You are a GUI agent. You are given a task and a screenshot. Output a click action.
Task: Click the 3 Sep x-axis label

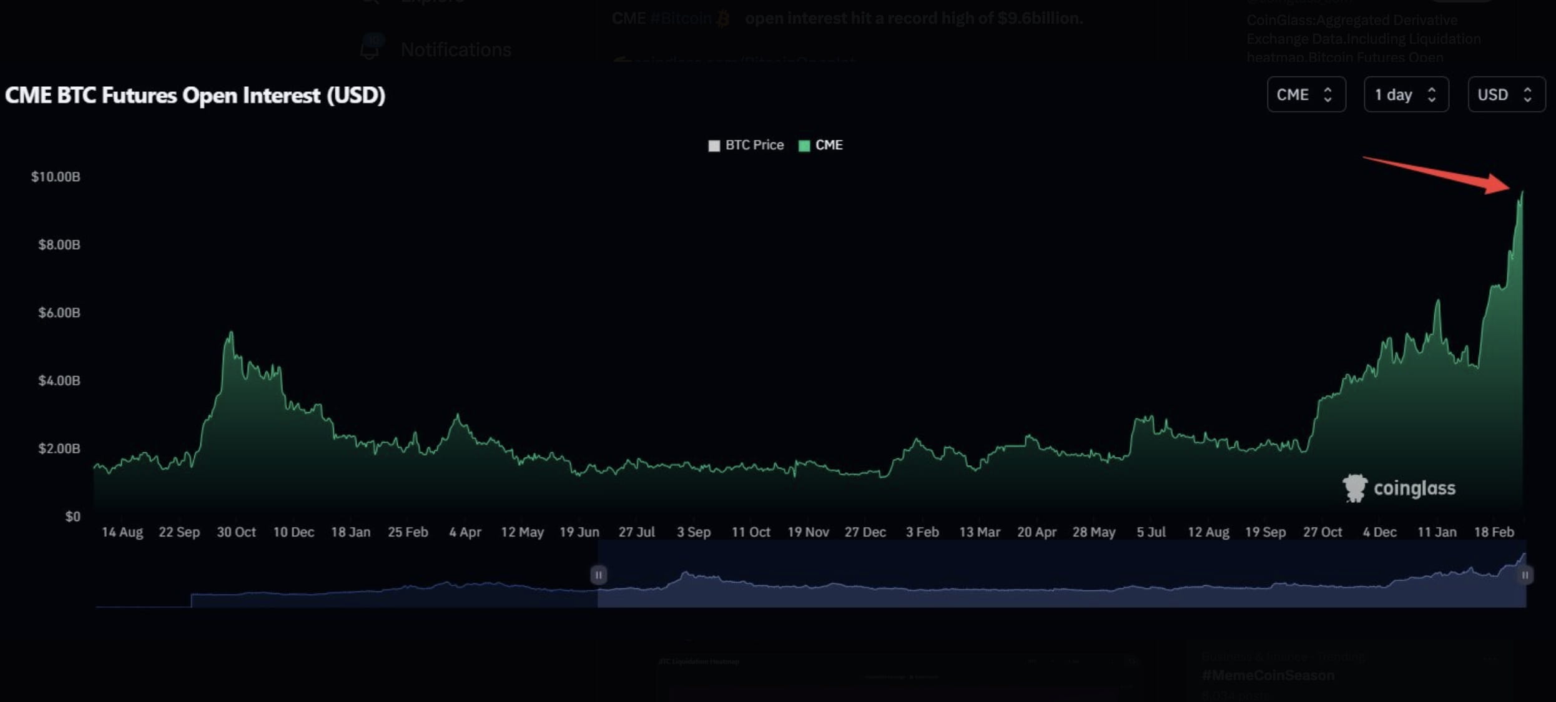(x=694, y=532)
